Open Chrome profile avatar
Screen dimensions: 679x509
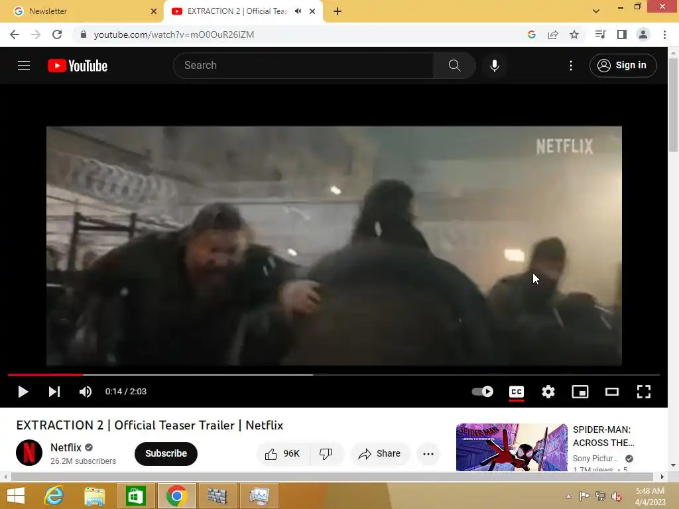(x=643, y=34)
